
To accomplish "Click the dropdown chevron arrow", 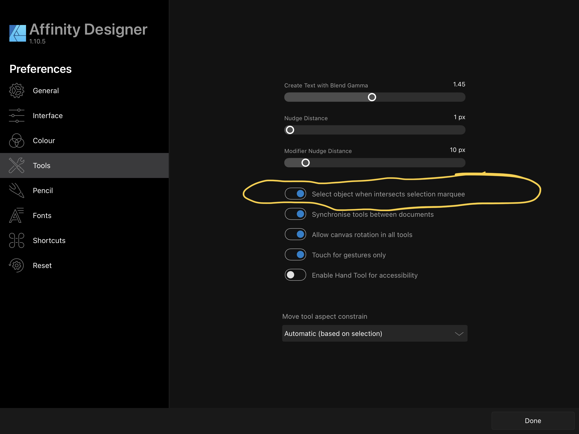I will tap(459, 334).
